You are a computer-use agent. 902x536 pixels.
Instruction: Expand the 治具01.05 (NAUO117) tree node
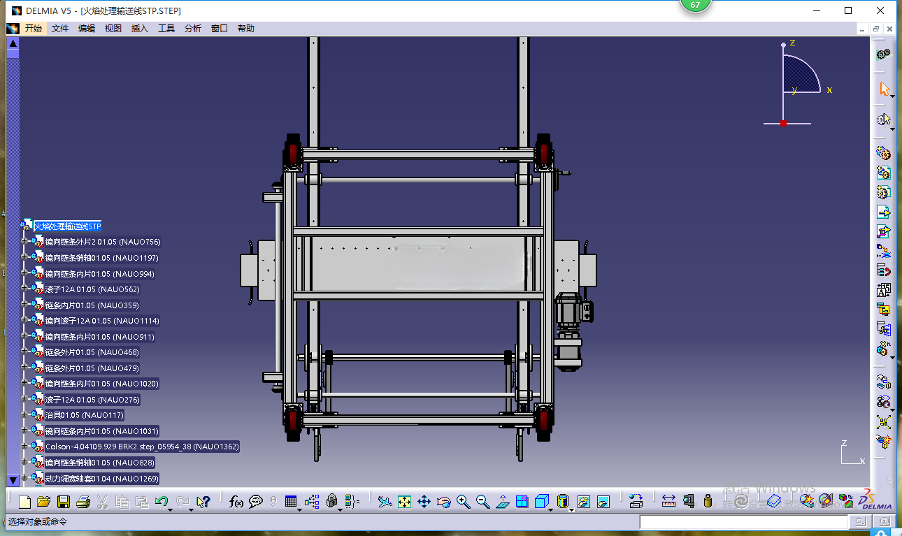(x=24, y=415)
